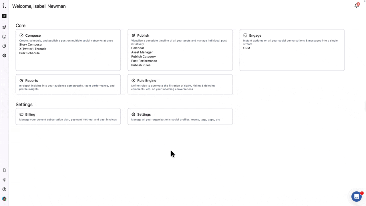Open the Story Composer link
The image size is (366, 206).
[31, 45]
